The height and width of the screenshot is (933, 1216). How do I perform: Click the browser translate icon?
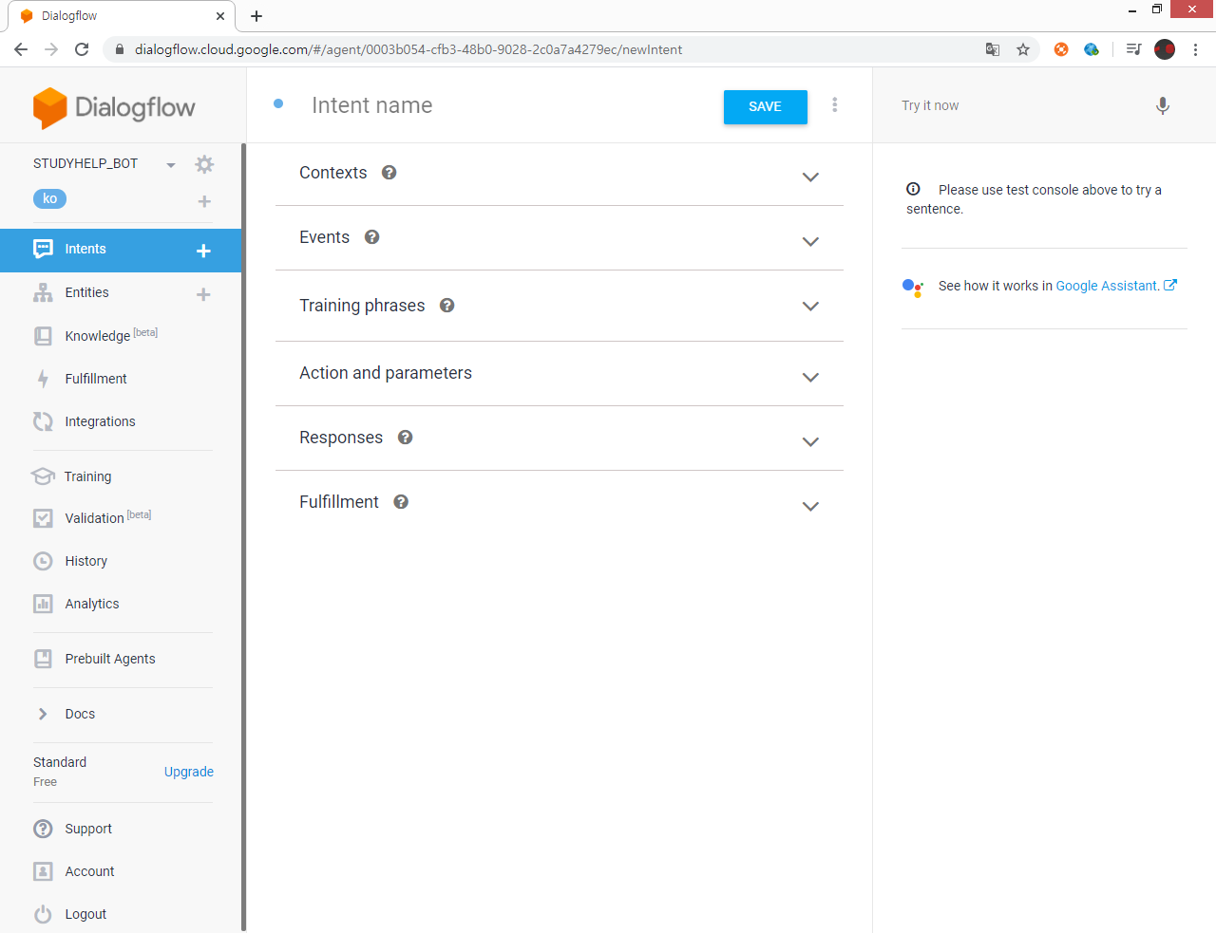tap(993, 49)
